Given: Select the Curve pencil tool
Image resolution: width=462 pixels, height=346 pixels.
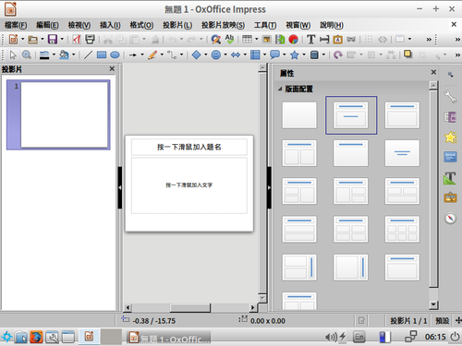Looking at the screenshot, I should 152,55.
